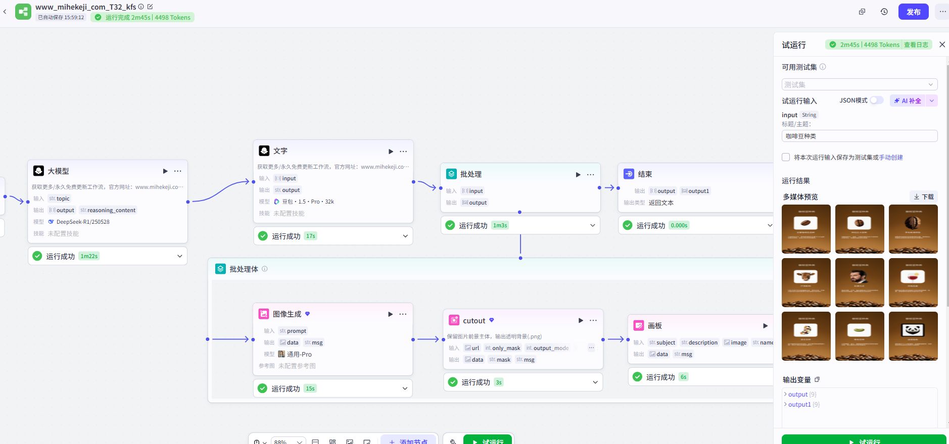Expand the 图像生成 run success panel
This screenshot has height=444, width=949.
click(405, 388)
